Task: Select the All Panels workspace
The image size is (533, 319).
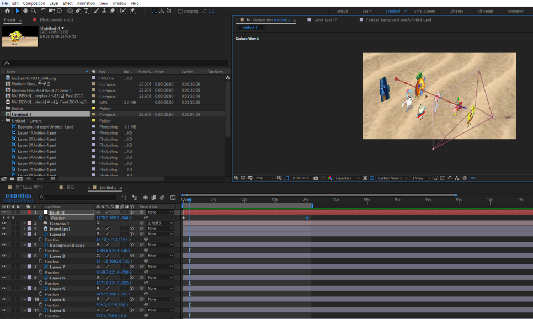Action: pyautogui.click(x=485, y=11)
